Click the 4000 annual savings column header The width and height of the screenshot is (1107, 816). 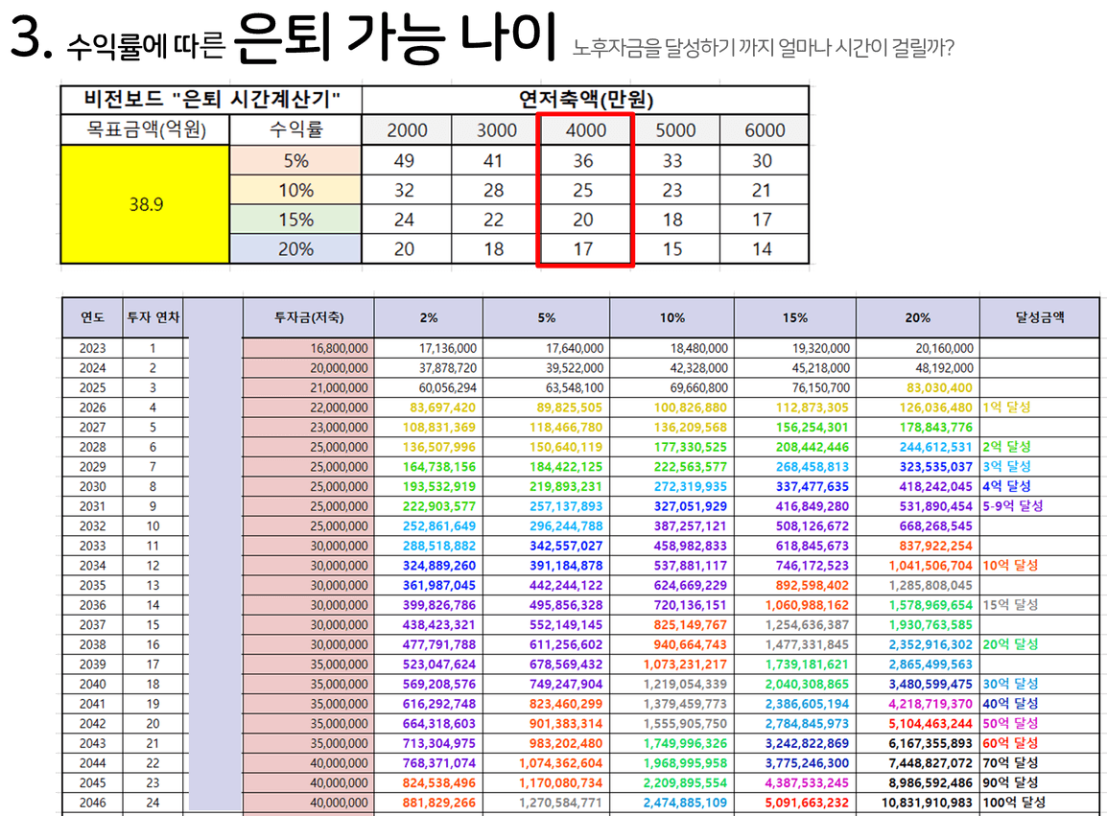click(x=583, y=130)
